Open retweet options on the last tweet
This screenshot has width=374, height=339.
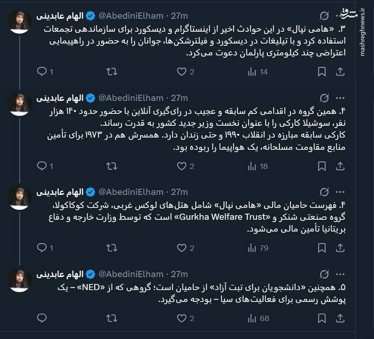click(111, 317)
